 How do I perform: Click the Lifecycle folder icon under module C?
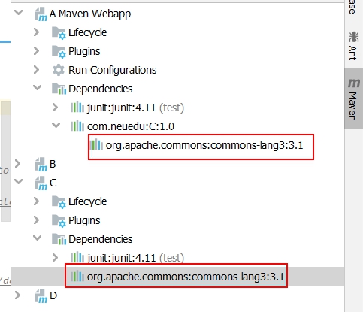(x=59, y=202)
